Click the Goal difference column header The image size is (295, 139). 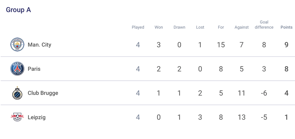tap(264, 25)
